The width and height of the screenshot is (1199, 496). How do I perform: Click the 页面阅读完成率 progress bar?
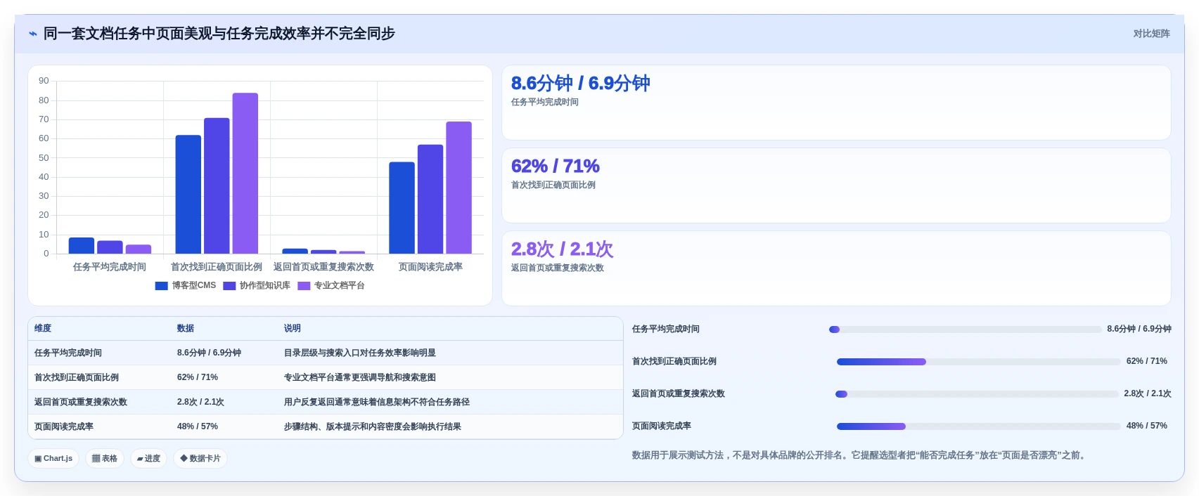[x=978, y=426]
